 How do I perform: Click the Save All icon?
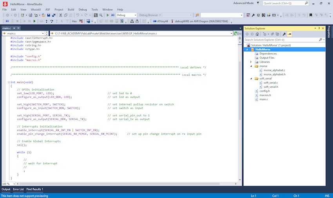click(x=54, y=15)
